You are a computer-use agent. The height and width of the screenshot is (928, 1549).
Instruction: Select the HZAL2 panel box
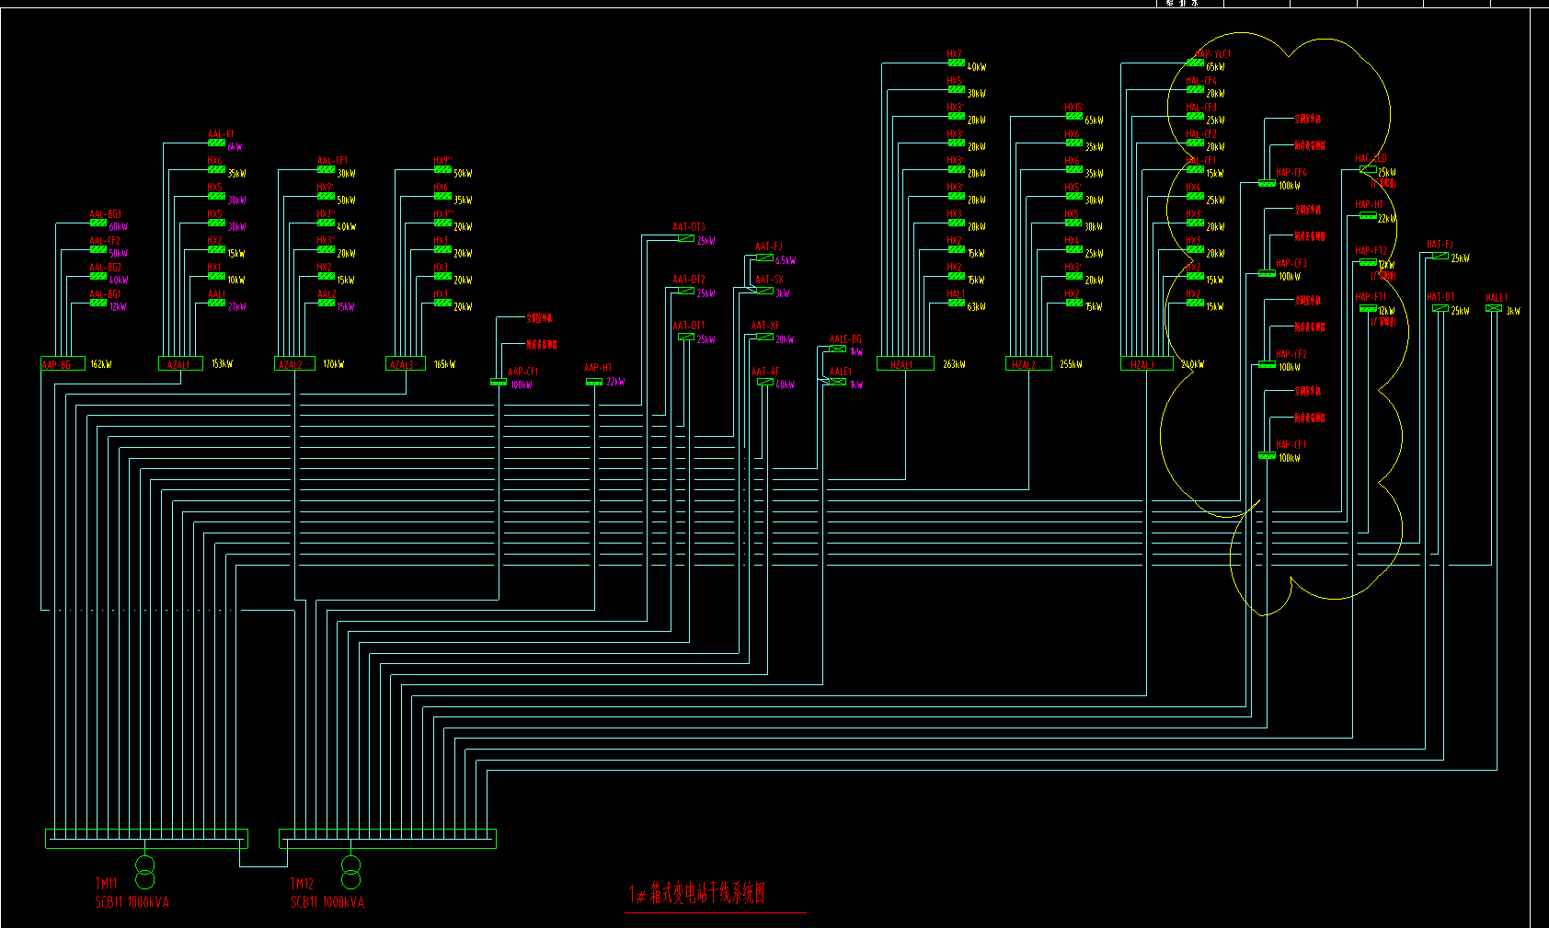coord(1027,364)
